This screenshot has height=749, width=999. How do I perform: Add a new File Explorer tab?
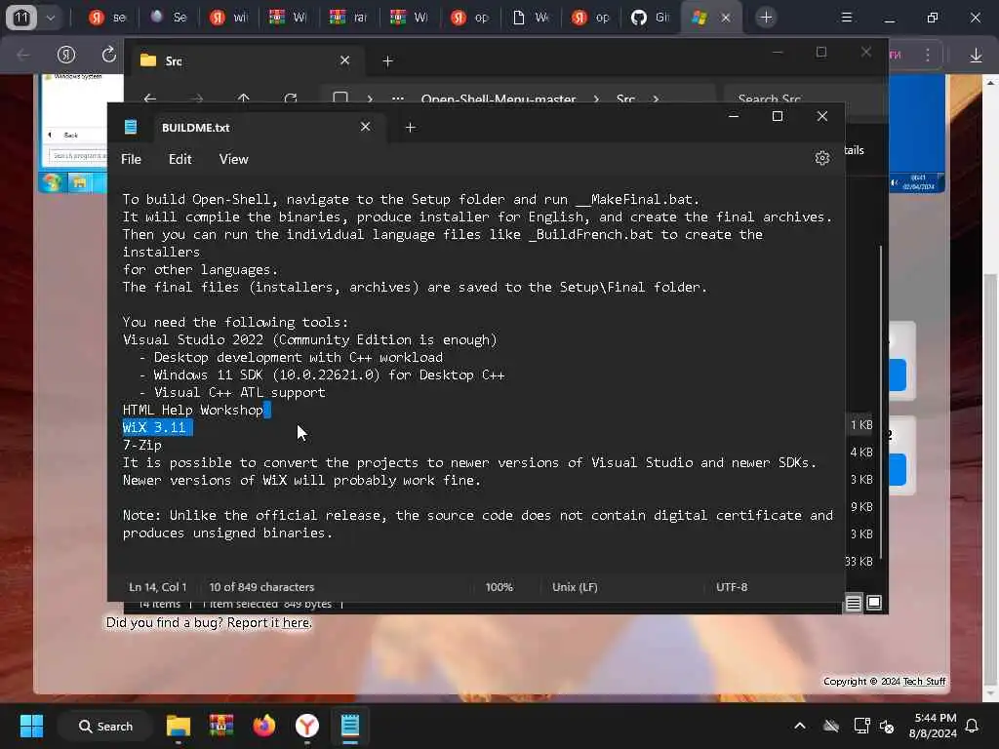[x=387, y=61]
